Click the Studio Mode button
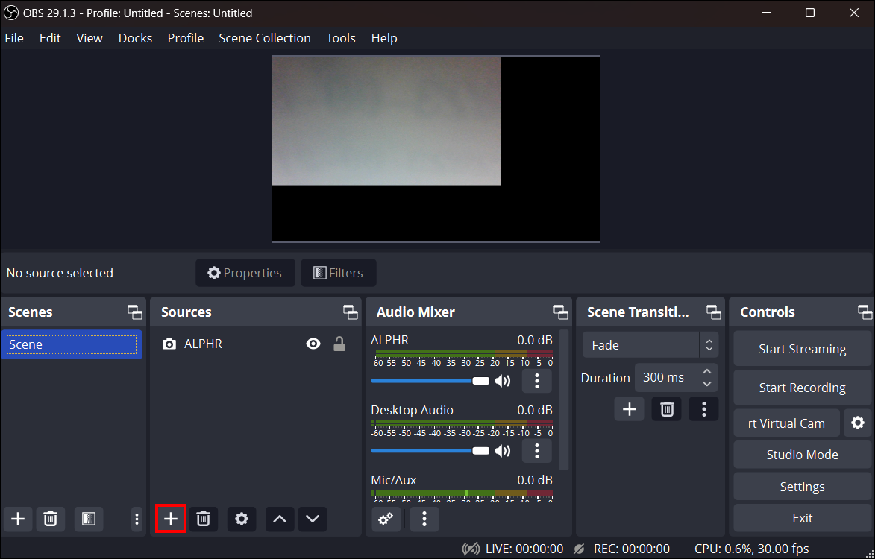The width and height of the screenshot is (875, 559). pyautogui.click(x=802, y=455)
